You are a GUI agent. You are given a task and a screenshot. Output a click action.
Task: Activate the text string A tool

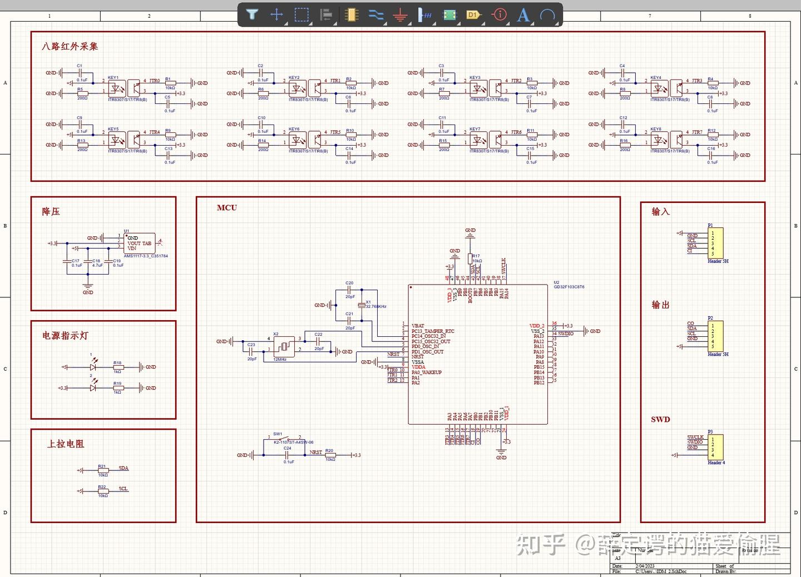pyautogui.click(x=523, y=14)
